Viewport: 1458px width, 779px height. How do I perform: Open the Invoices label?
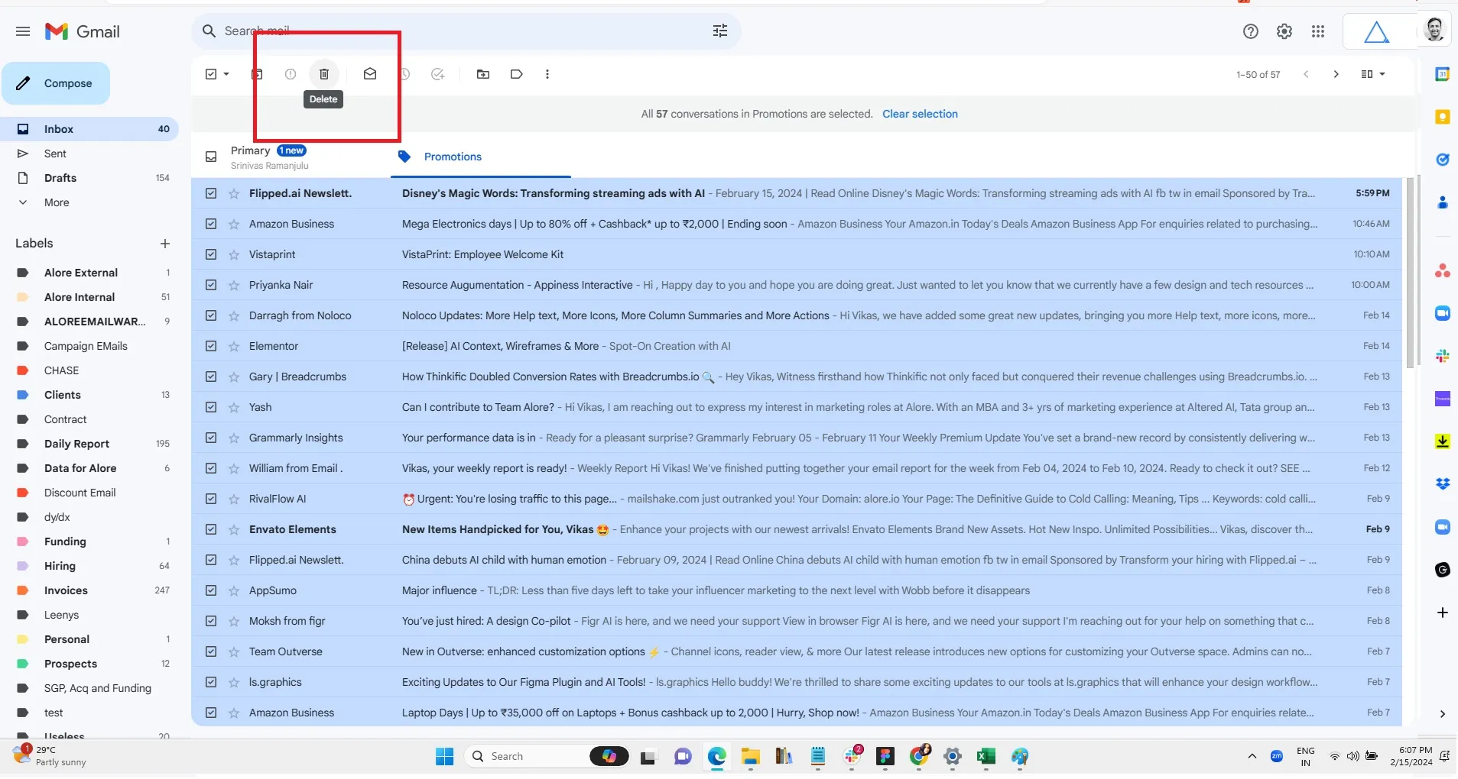(89, 590)
